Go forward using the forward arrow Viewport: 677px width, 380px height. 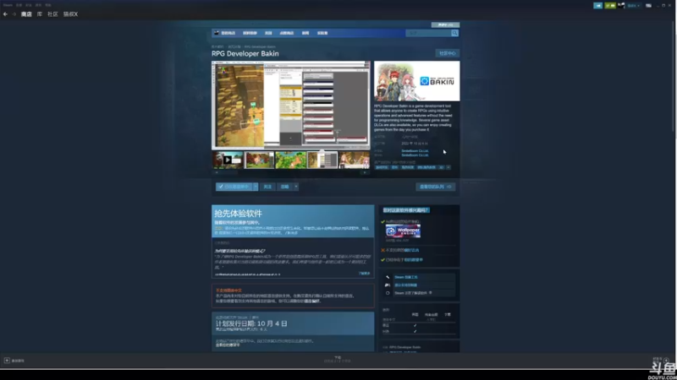point(14,14)
